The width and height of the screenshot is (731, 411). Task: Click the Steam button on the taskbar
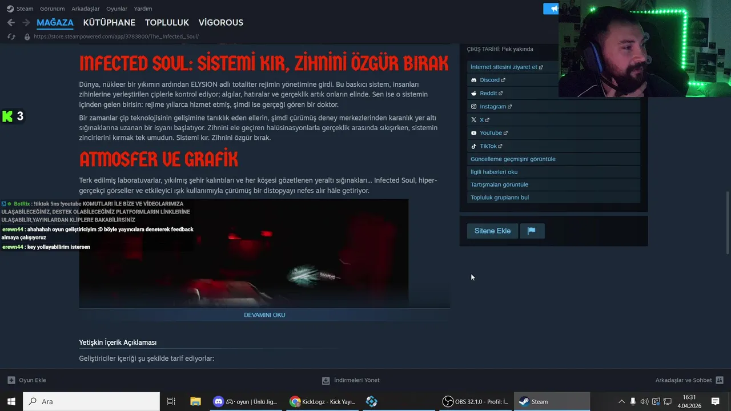click(552, 401)
